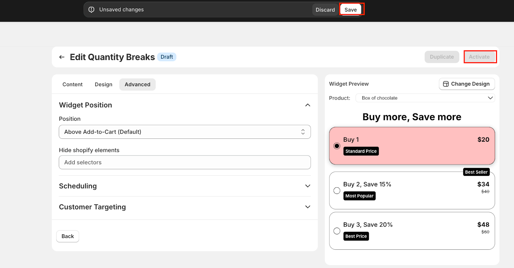Select the Buy 2, Save 15% radio option

337,191
